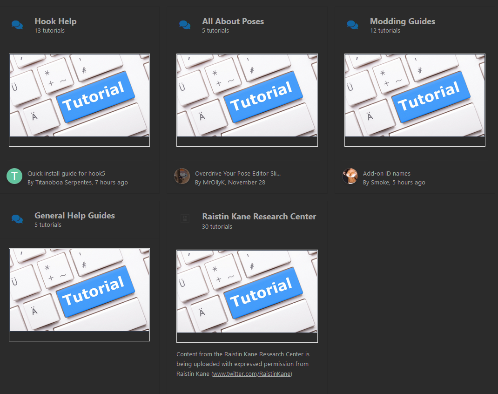Screen dimensions: 498x394
Task: Open 'Overdrive Your Pose Editor Sli...' tutorial
Action: pyautogui.click(x=238, y=174)
